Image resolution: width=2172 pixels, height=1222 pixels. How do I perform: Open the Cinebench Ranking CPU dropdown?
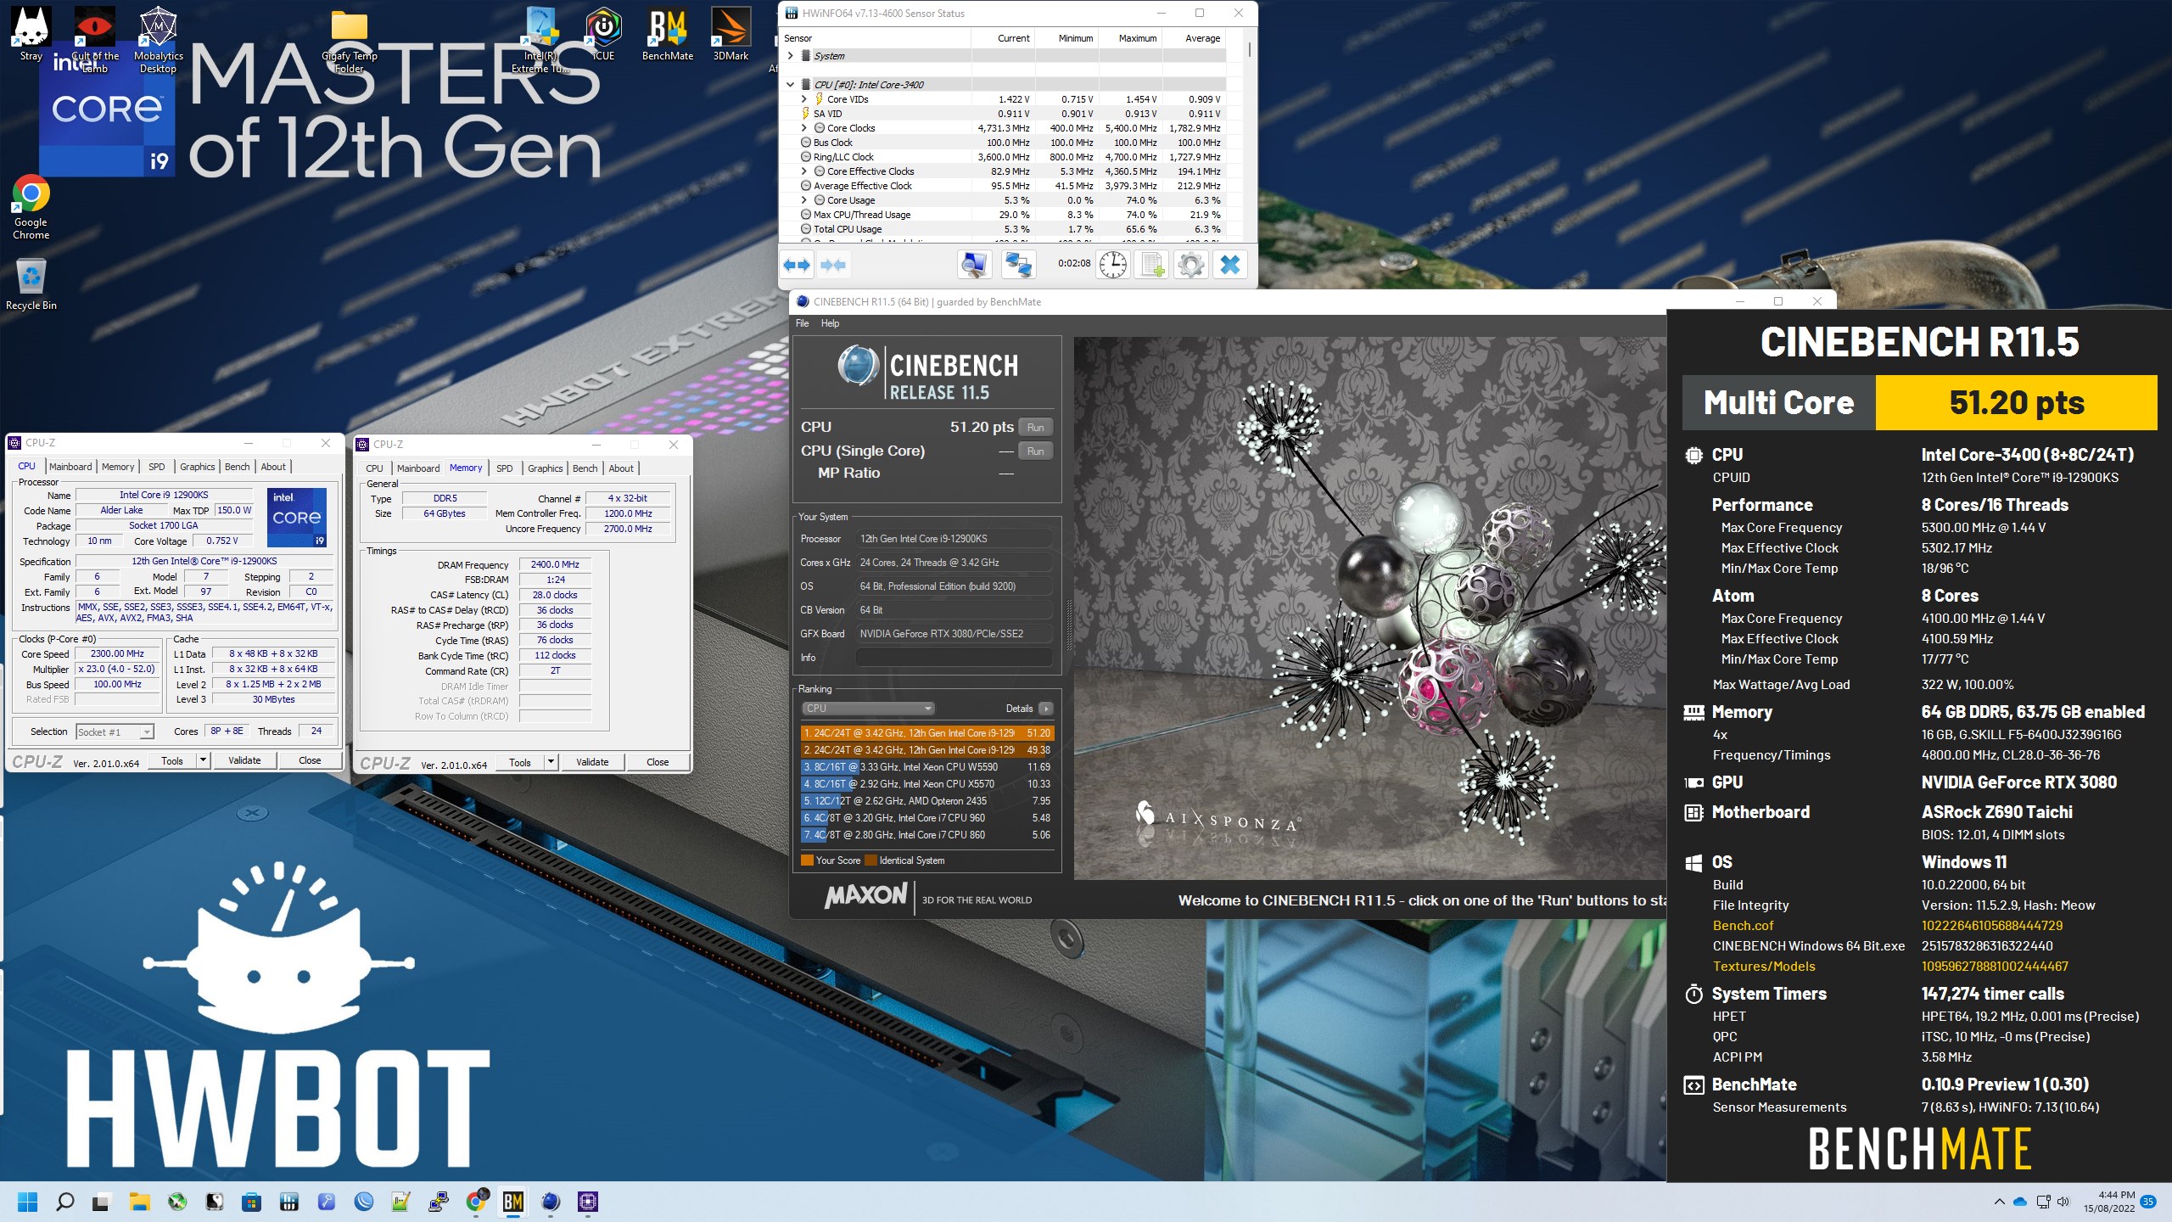pyautogui.click(x=868, y=709)
